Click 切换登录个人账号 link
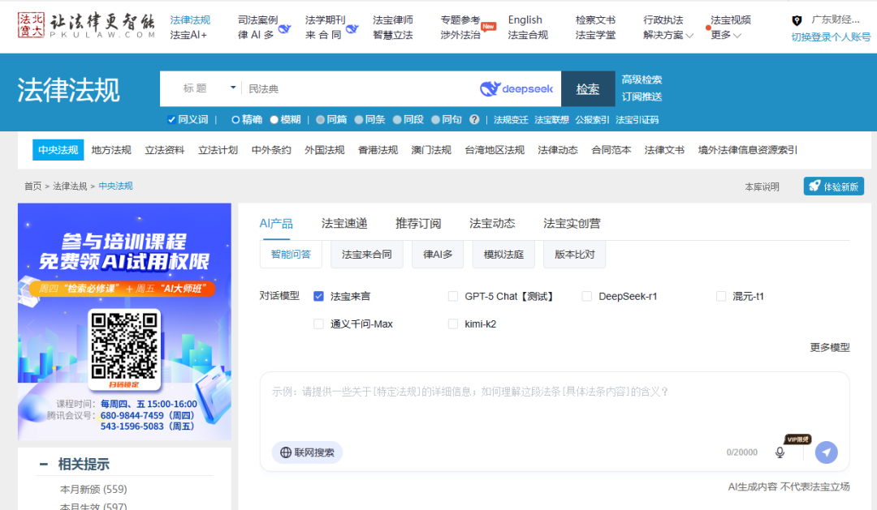877x510 pixels. coord(832,36)
